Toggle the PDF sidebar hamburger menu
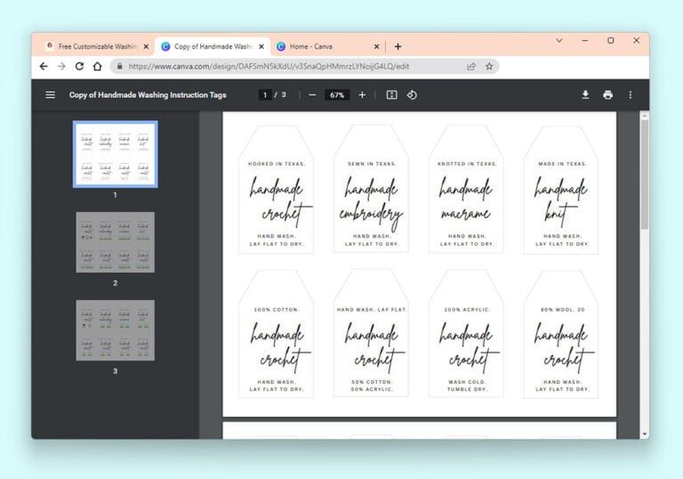Screen dimensions: 683x479 tap(51, 95)
